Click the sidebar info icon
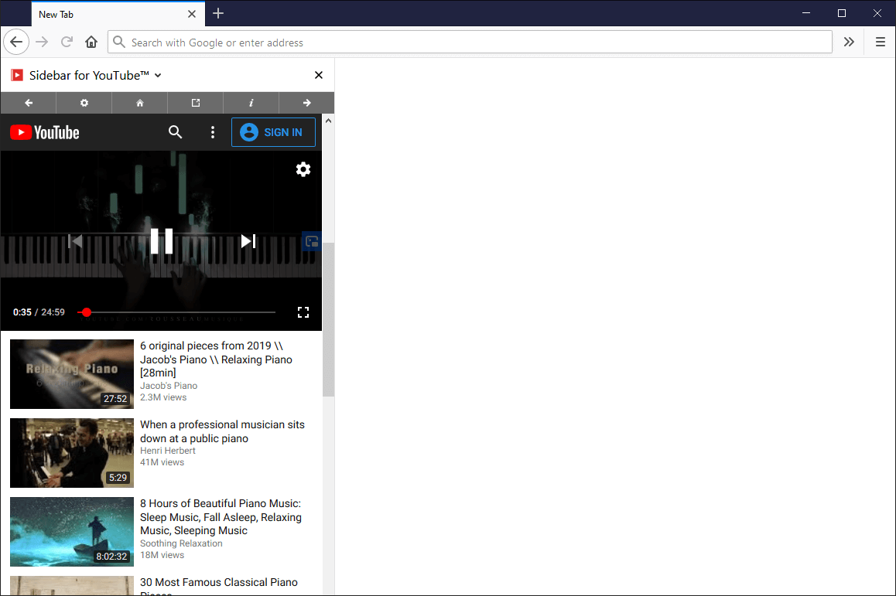The image size is (896, 596). 251,103
